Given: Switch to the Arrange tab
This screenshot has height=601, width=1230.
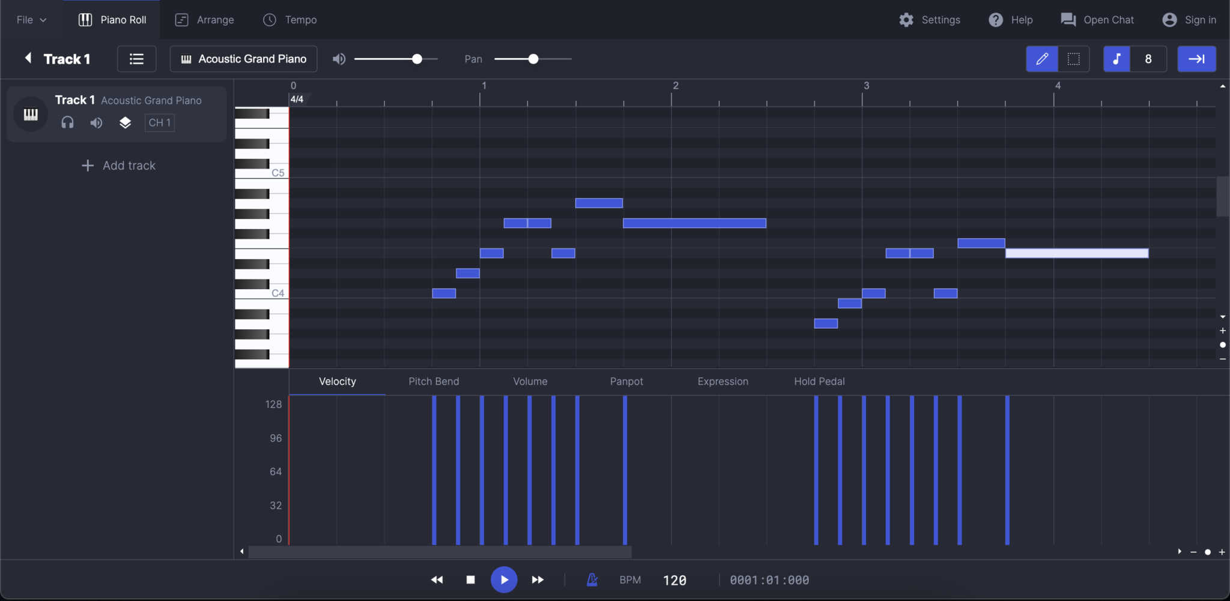Looking at the screenshot, I should (x=204, y=20).
